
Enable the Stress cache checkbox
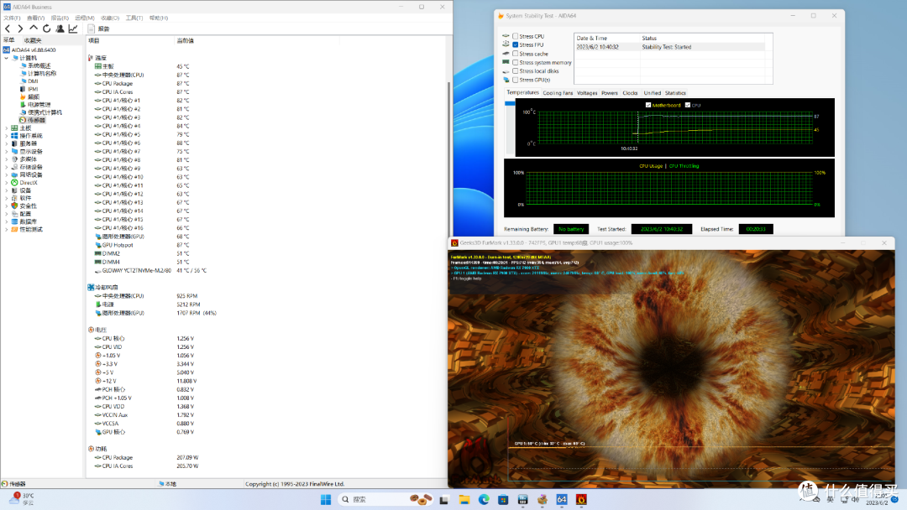[516, 54]
